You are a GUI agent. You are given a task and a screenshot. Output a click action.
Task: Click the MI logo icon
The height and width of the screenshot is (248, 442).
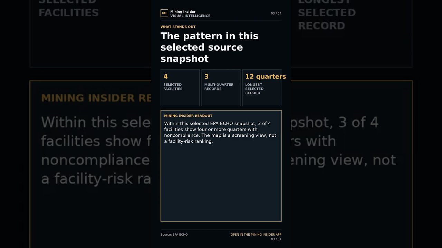pos(164,13)
